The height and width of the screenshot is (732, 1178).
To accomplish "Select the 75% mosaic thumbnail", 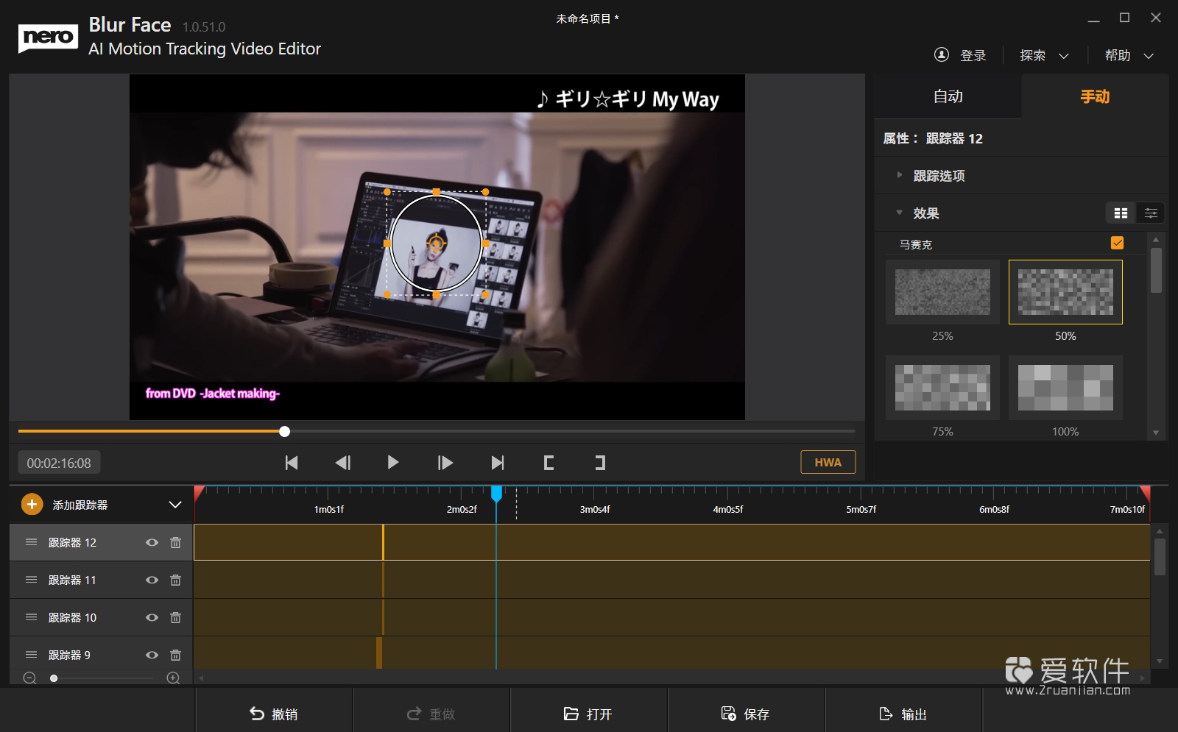I will [942, 388].
